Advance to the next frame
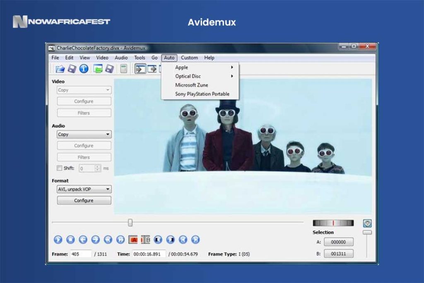This screenshot has width=424, height=283. coord(96,239)
